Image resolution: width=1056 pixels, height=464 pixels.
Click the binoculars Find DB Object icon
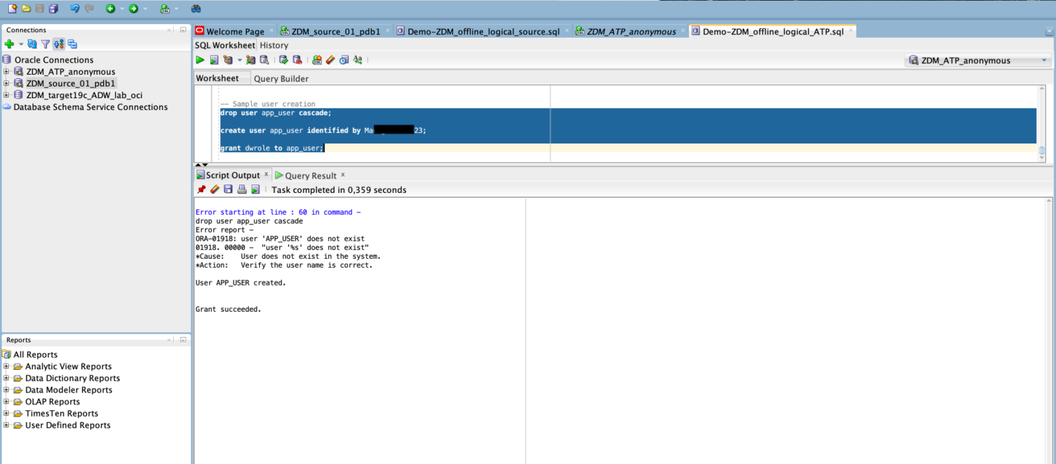point(196,9)
